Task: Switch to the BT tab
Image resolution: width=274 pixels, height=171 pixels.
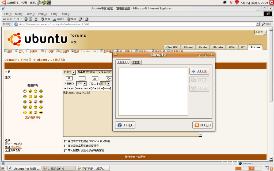Action: [x=243, y=47]
